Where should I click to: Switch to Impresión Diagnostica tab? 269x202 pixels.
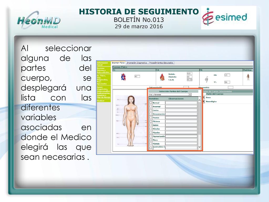[137, 63]
